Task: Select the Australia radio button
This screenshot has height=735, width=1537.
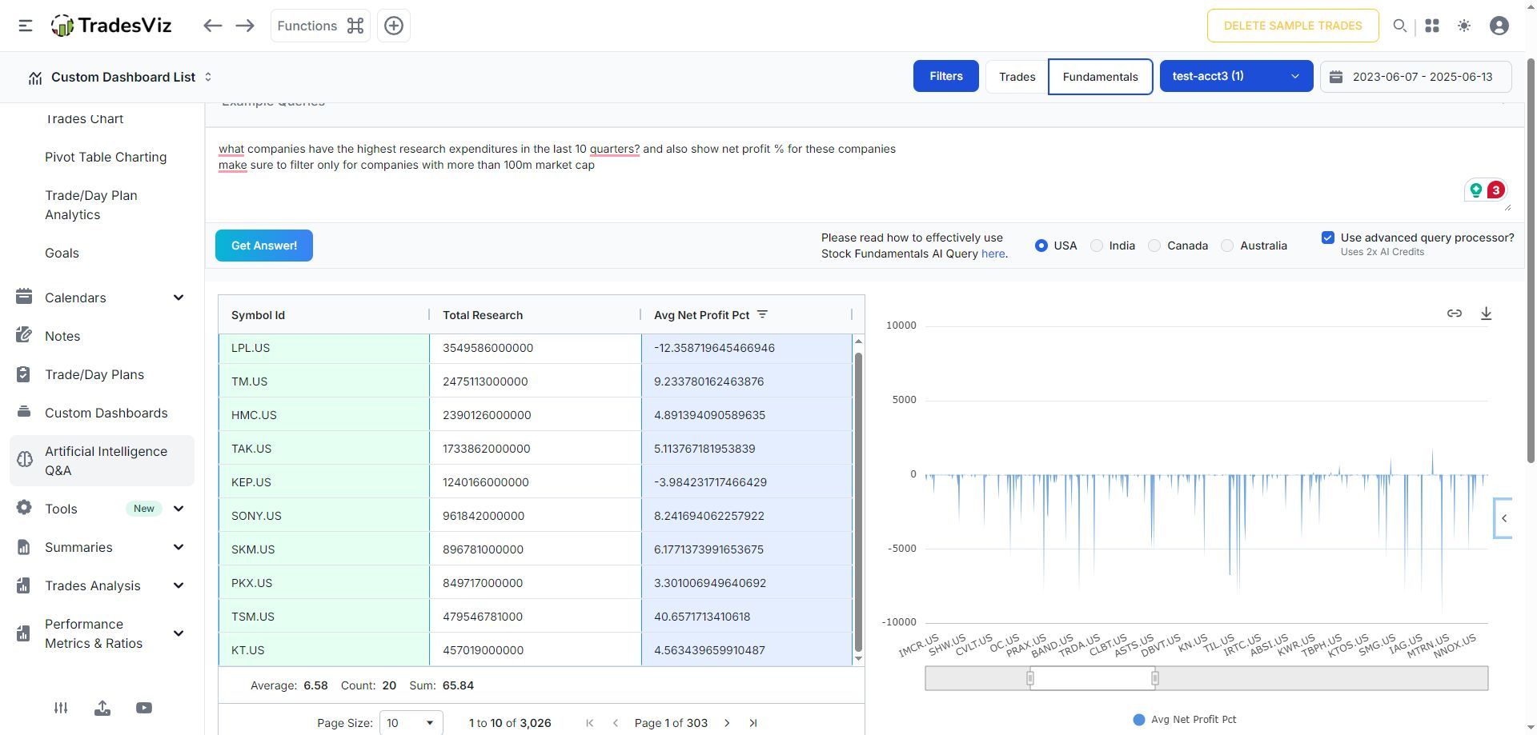Action: 1227,246
